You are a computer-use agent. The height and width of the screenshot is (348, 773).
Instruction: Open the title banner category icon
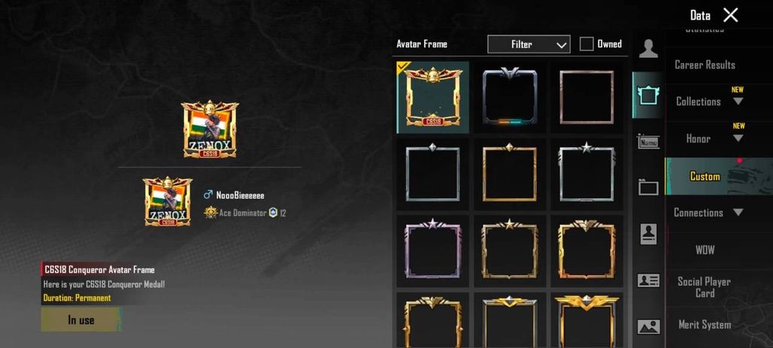coord(648,187)
